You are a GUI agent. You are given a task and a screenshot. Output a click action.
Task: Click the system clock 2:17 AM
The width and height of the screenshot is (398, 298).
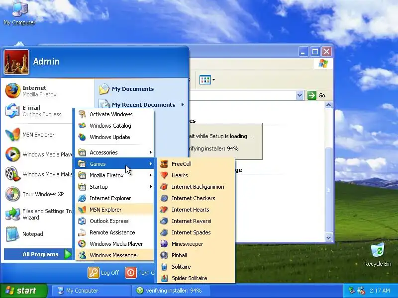coord(380,291)
